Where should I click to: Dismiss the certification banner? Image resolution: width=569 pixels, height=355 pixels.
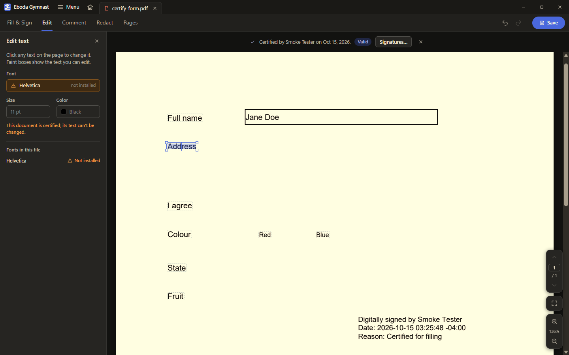[421, 42]
